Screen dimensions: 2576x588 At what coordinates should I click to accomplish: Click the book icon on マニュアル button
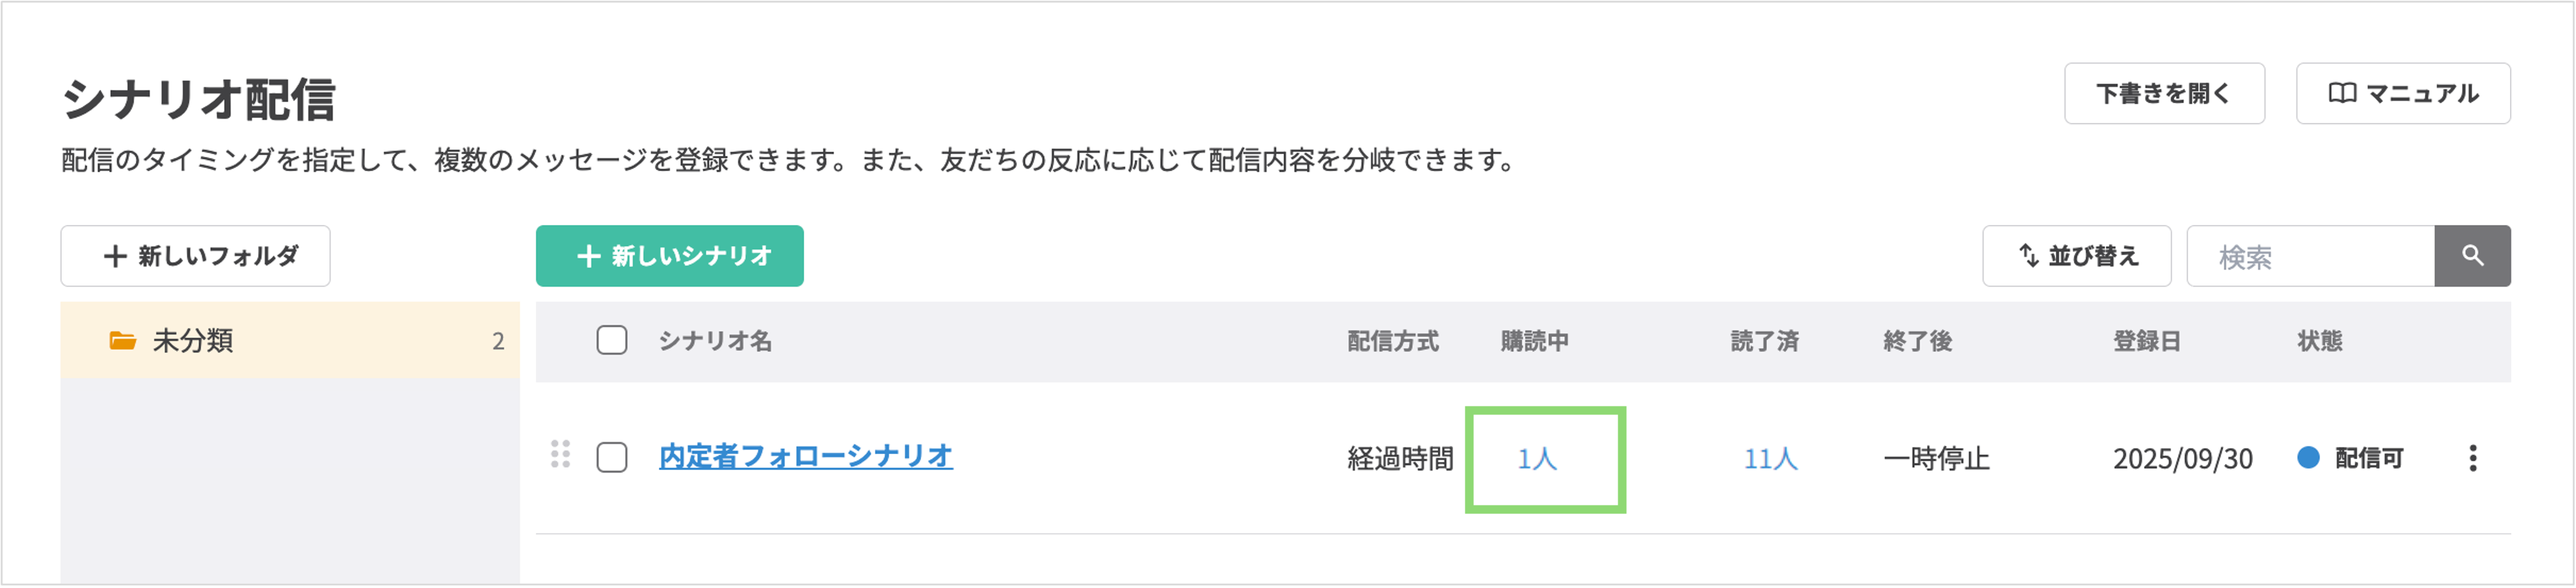coord(2342,94)
